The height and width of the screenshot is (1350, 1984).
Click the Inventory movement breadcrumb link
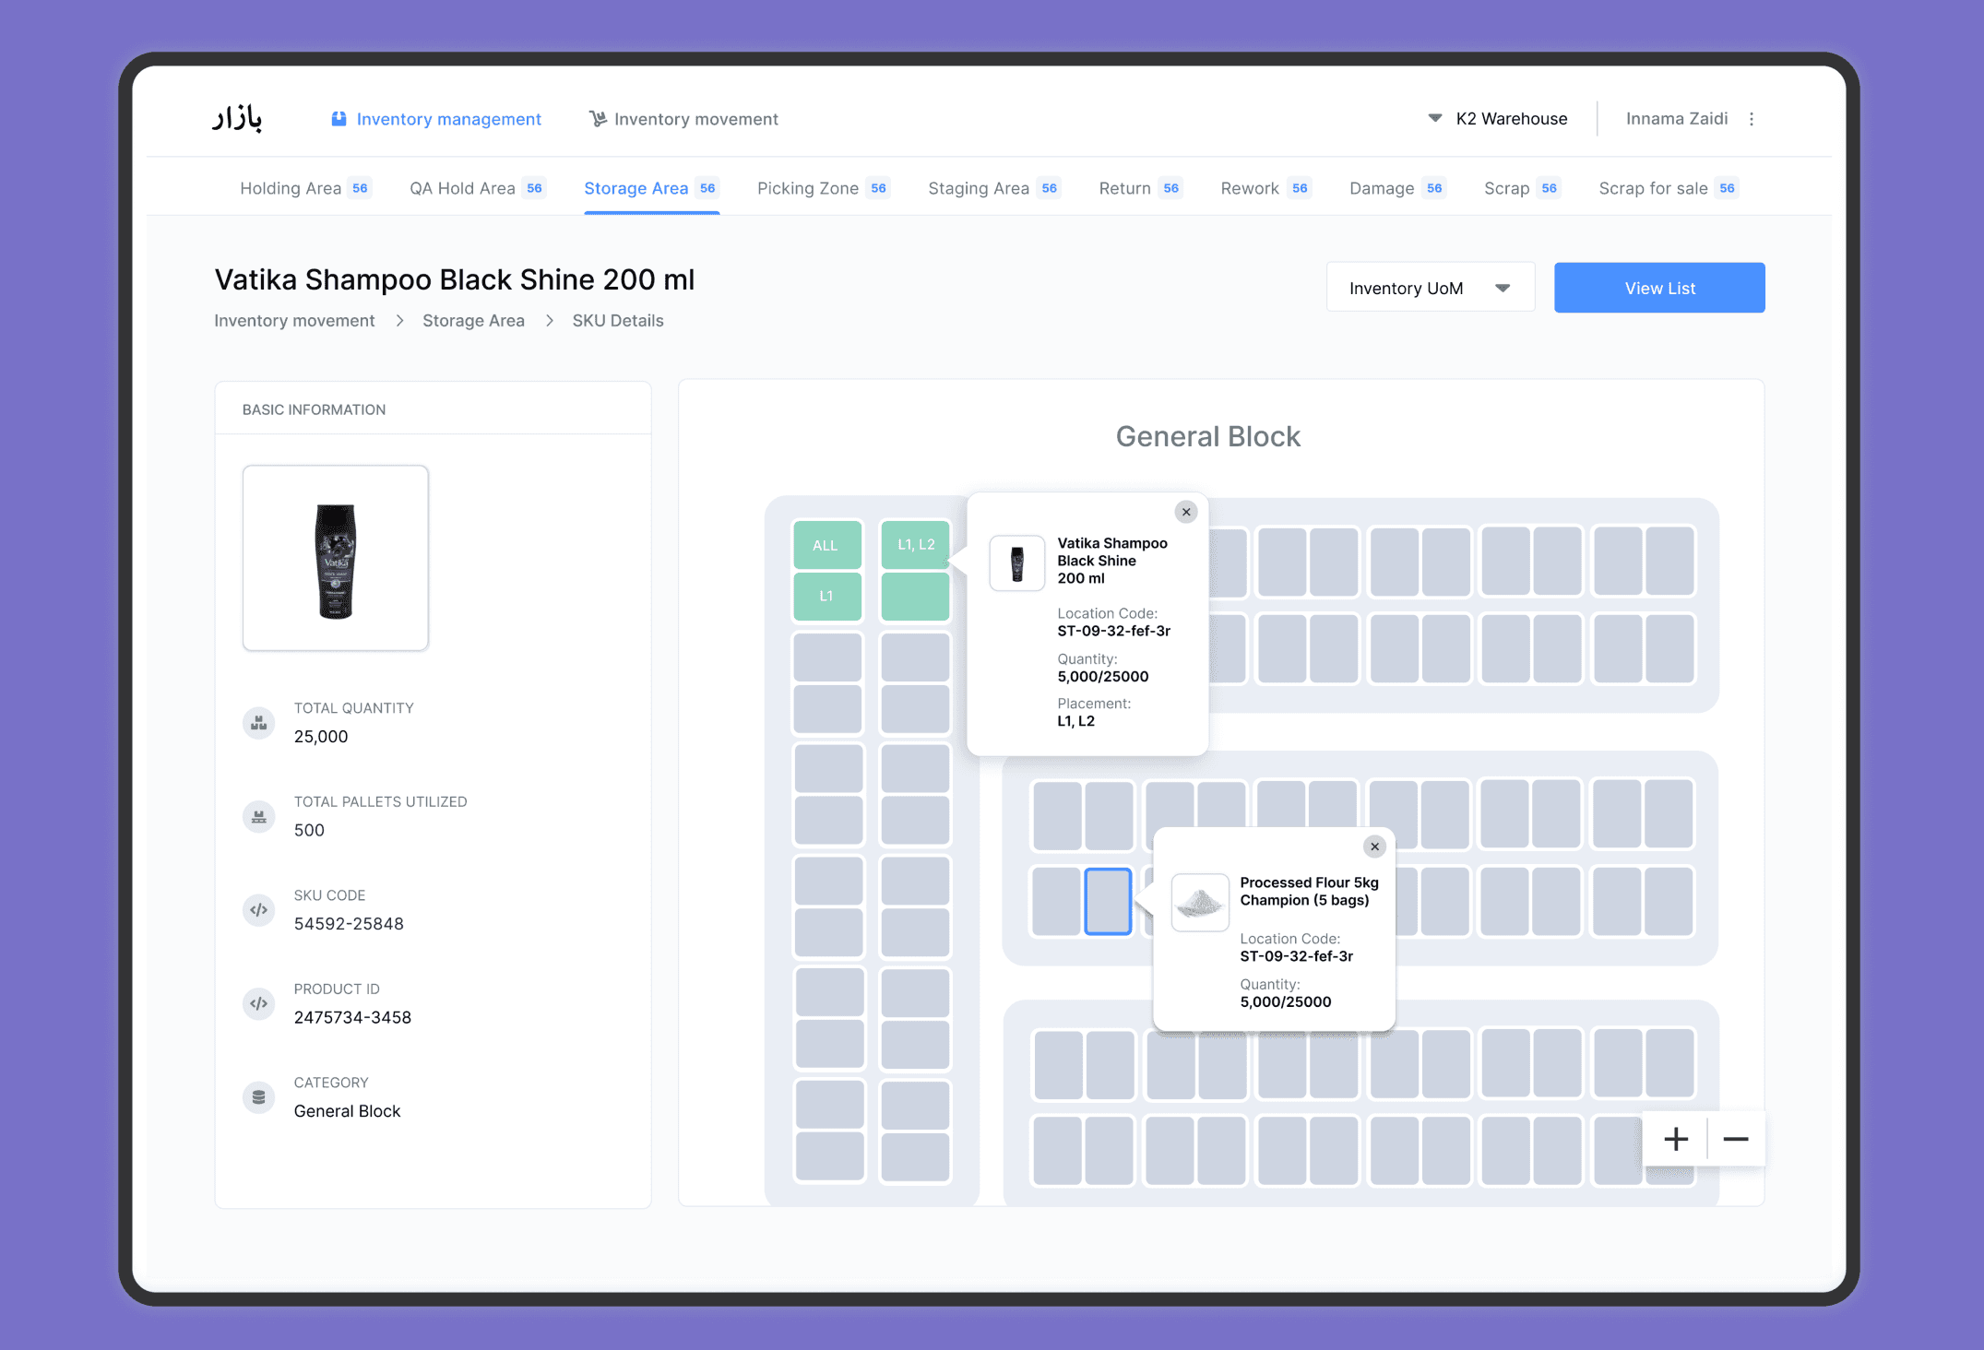click(x=295, y=321)
